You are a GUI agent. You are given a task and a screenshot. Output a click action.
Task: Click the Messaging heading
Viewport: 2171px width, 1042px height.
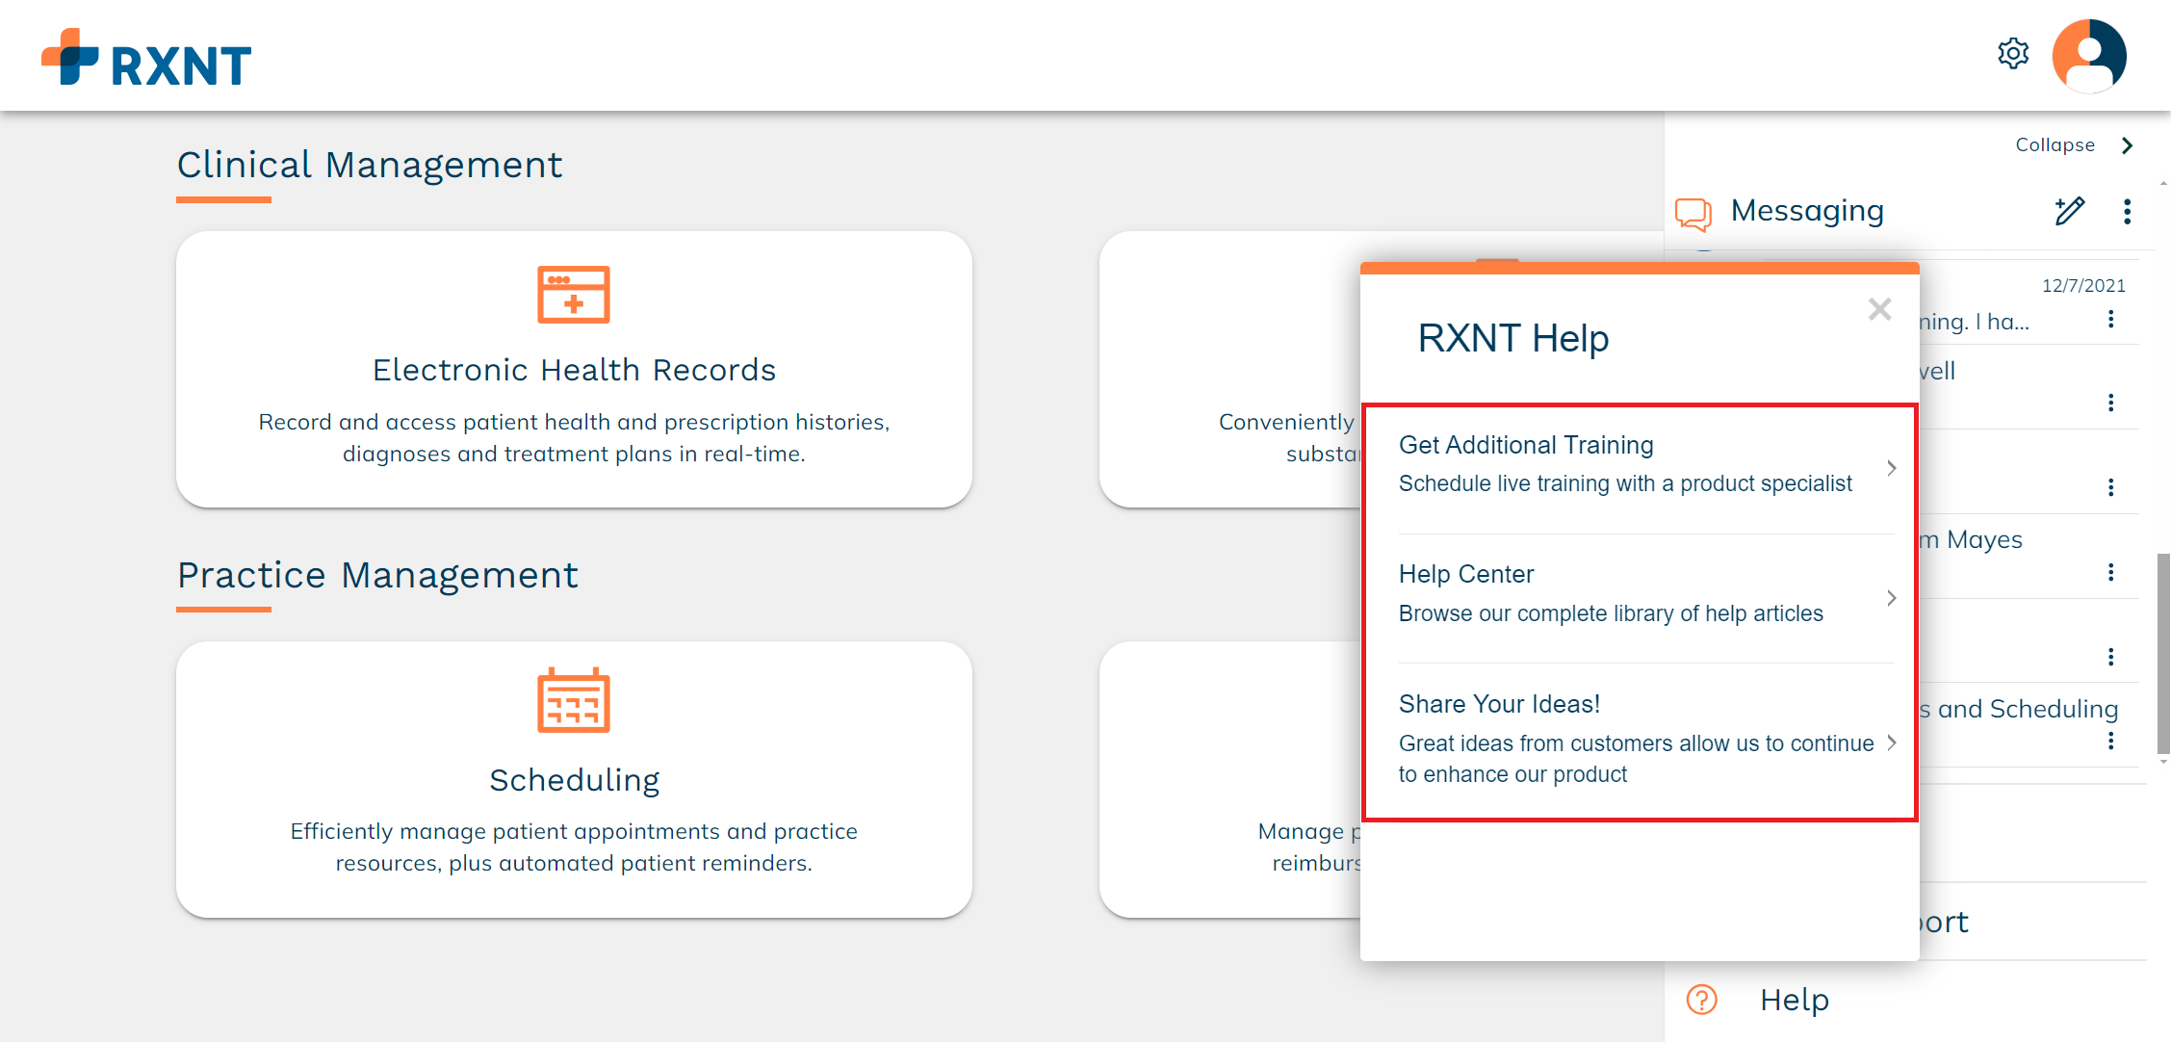1807,211
